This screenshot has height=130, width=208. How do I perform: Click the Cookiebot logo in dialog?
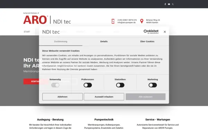pos(151,32)
